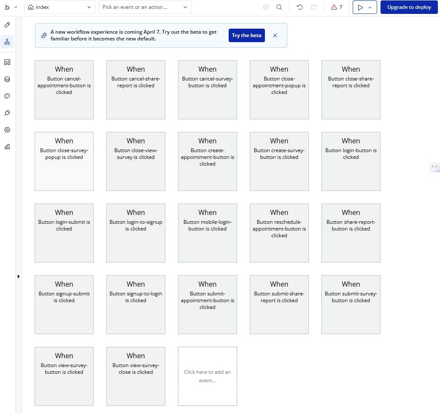Open the create-appointment-button clicked event
Screen dimensions: 440x413
click(208, 161)
